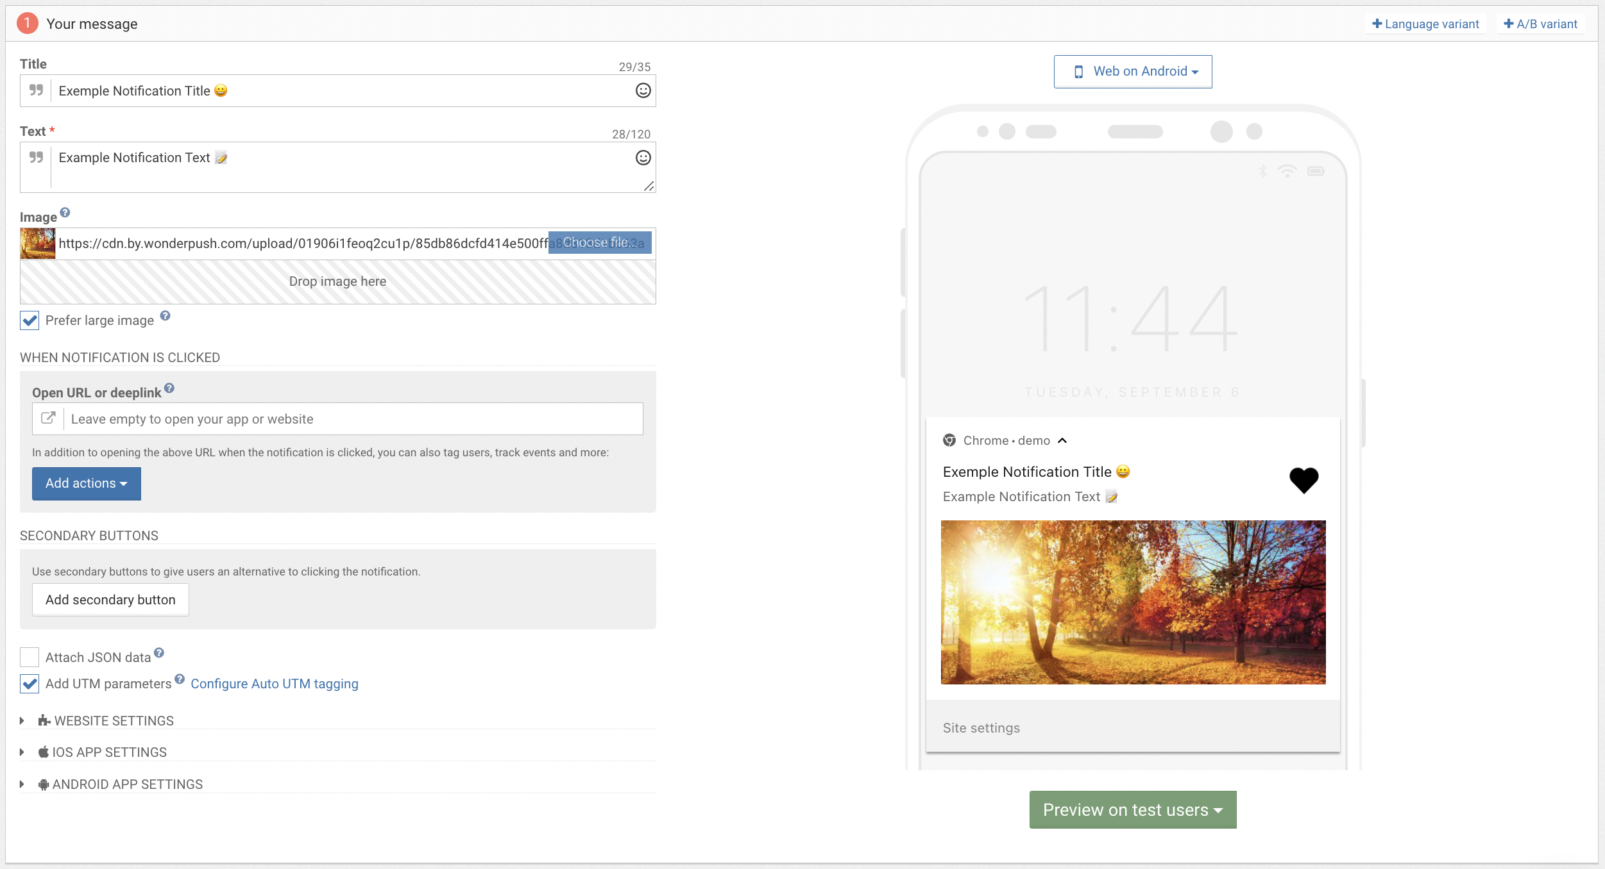Click help icon next to Prefer large image
Viewport: 1605px width, 869px height.
click(165, 316)
